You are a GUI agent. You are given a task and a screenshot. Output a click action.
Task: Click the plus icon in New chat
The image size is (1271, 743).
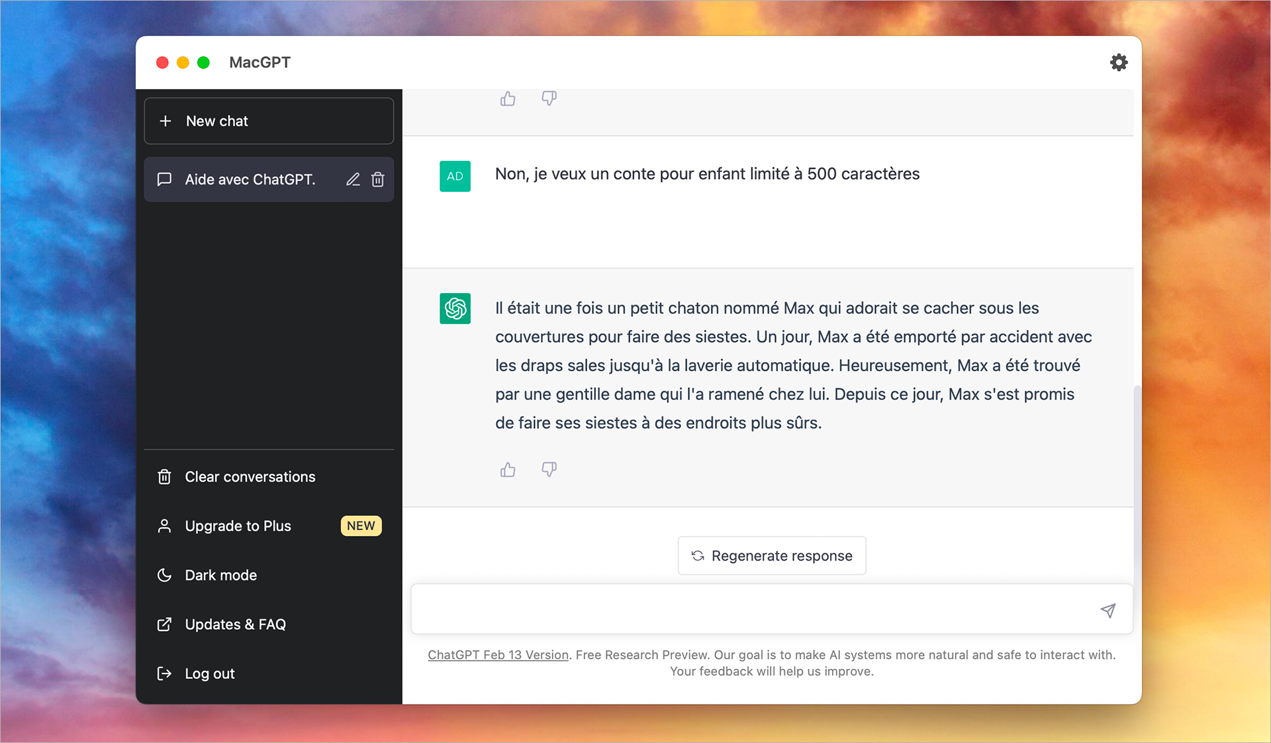[165, 121]
